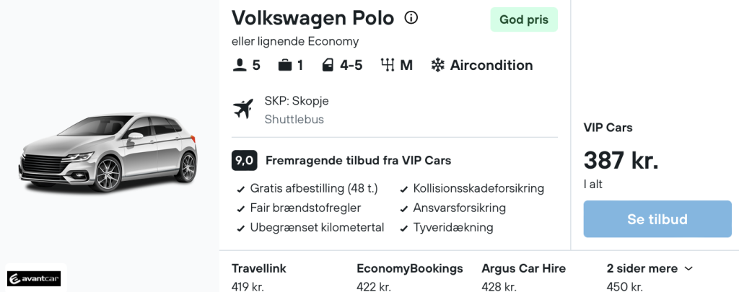This screenshot has width=739, height=292.
Task: Click the Volkswagen Polo car image
Action: coord(108,151)
